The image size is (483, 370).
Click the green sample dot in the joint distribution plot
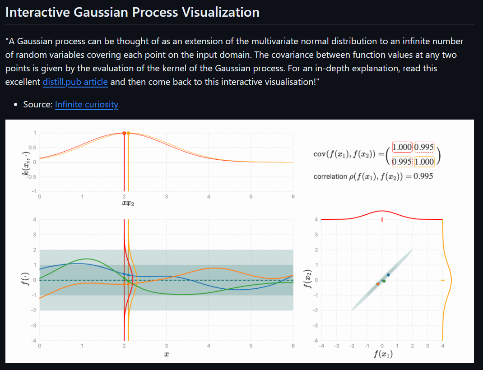pyautogui.click(x=384, y=281)
